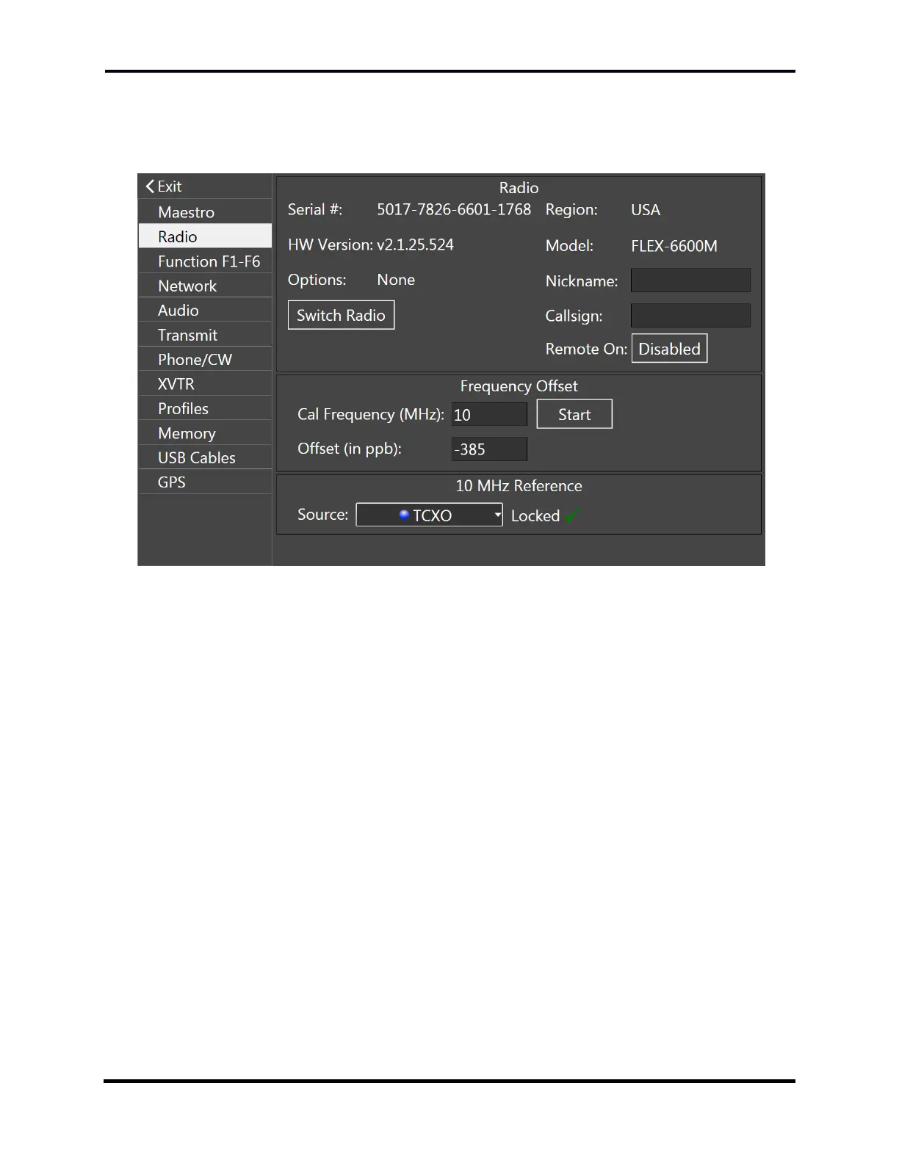Click the blue TCXO indicator dot
Screen dimensions: 899x1163
click(x=404, y=515)
